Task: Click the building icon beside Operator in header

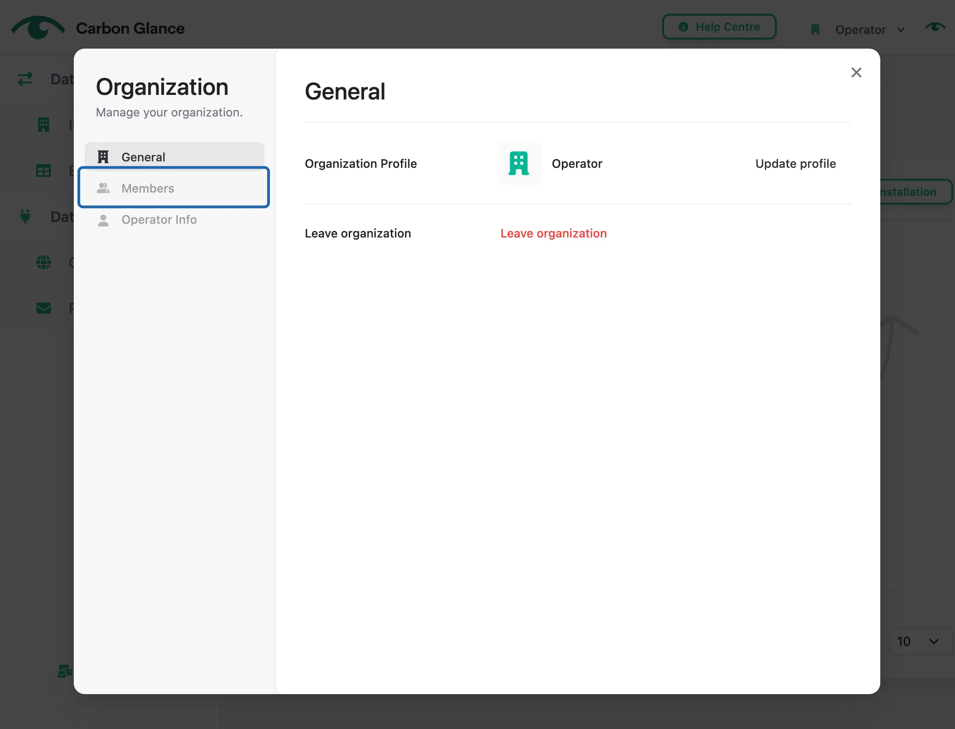Action: pos(815,30)
